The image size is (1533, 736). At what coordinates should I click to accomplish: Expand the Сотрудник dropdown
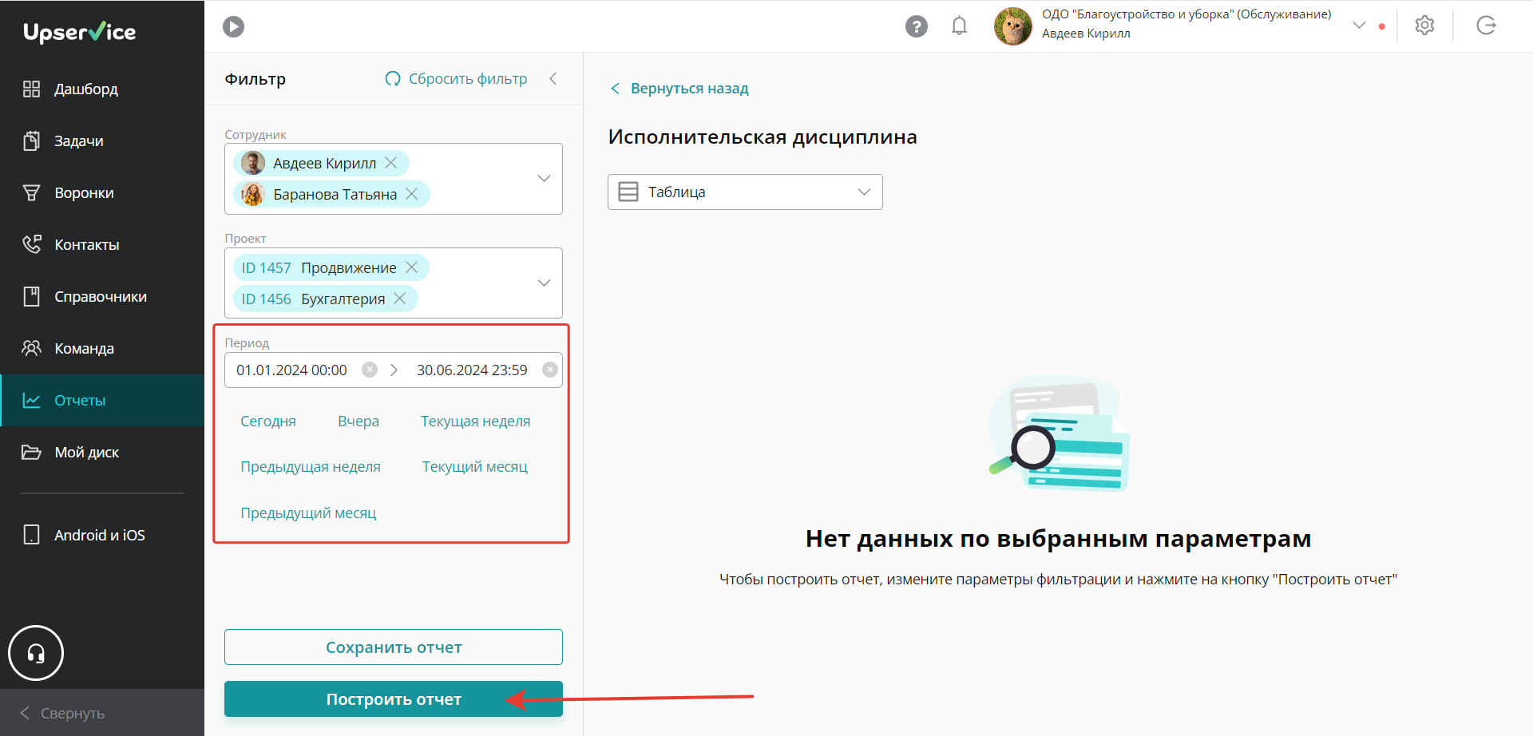544,178
